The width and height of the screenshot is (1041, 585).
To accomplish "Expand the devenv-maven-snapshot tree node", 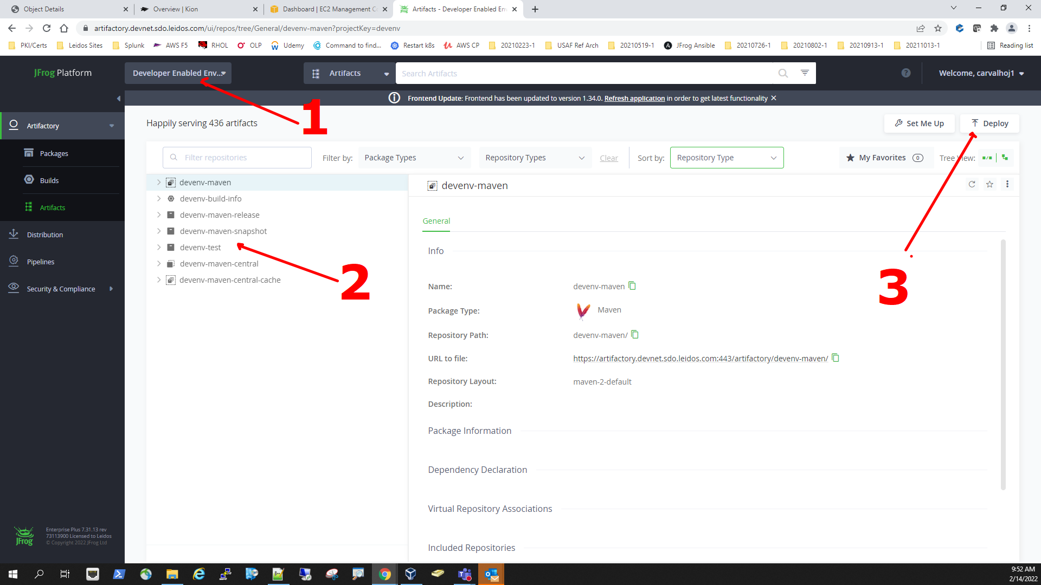I will [159, 231].
